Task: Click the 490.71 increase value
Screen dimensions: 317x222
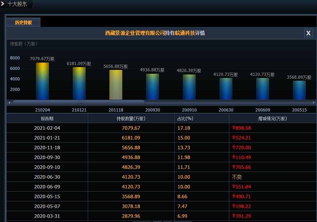Action: point(242,196)
